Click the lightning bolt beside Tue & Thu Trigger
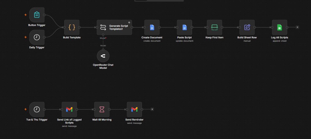The width and height of the screenshot is (311, 139). [x=25, y=109]
